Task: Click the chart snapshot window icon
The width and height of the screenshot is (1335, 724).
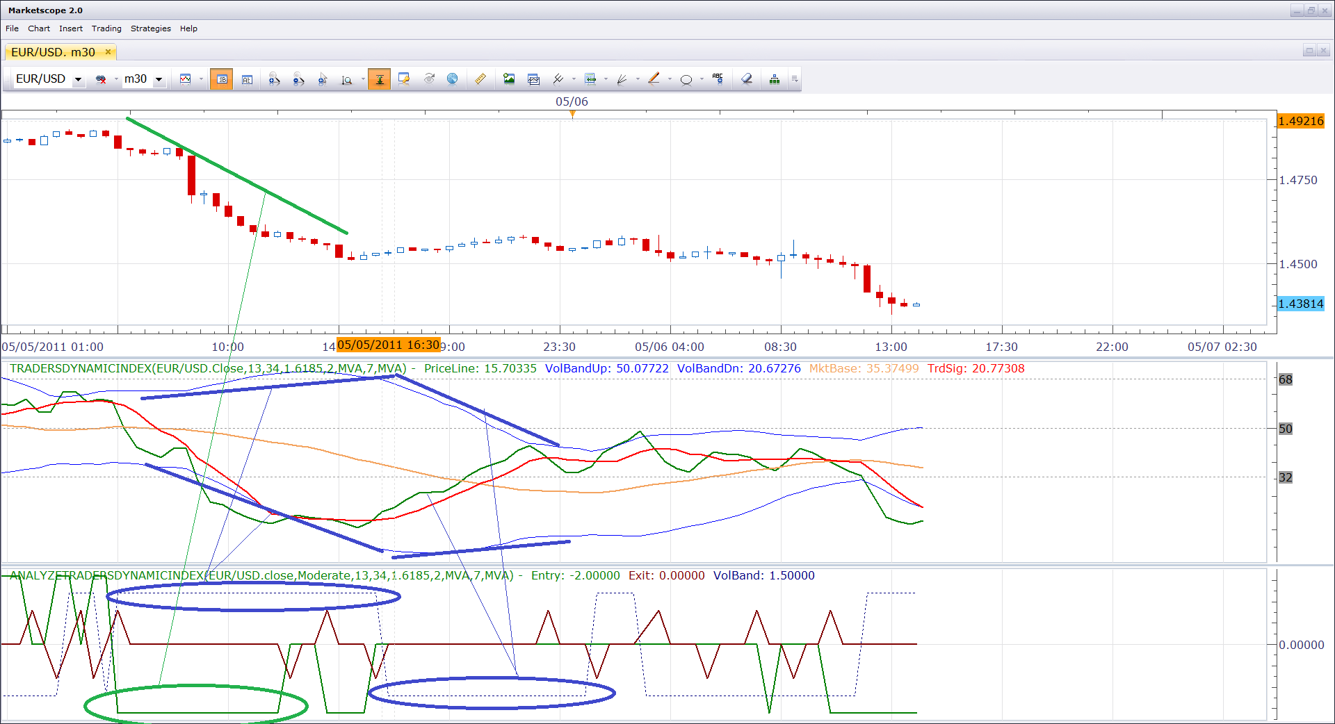Action: point(533,79)
